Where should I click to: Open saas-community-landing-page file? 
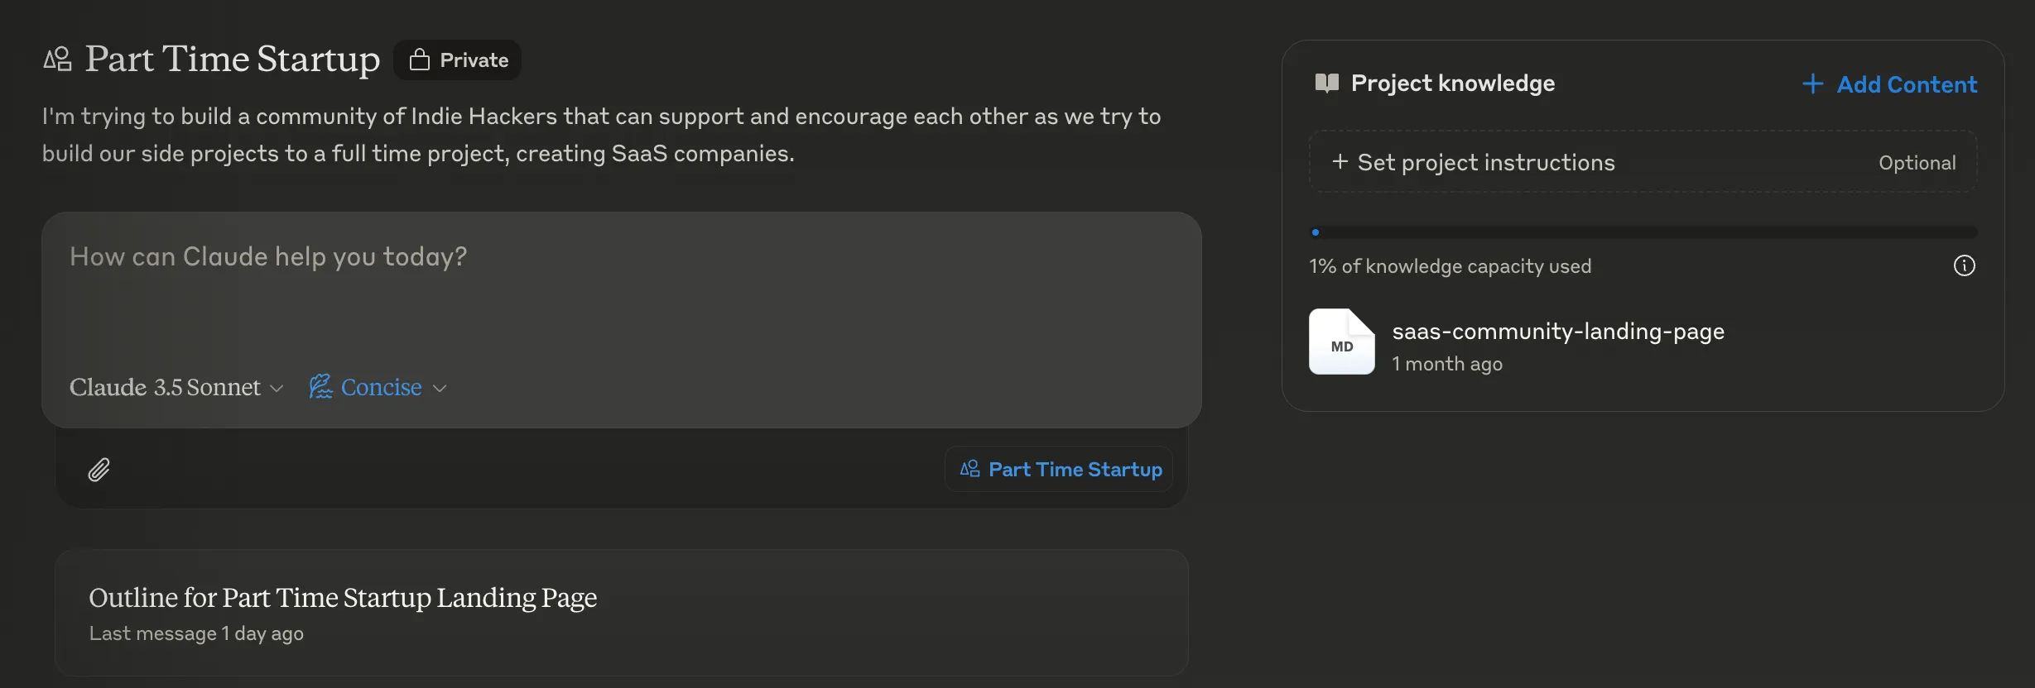click(1558, 331)
